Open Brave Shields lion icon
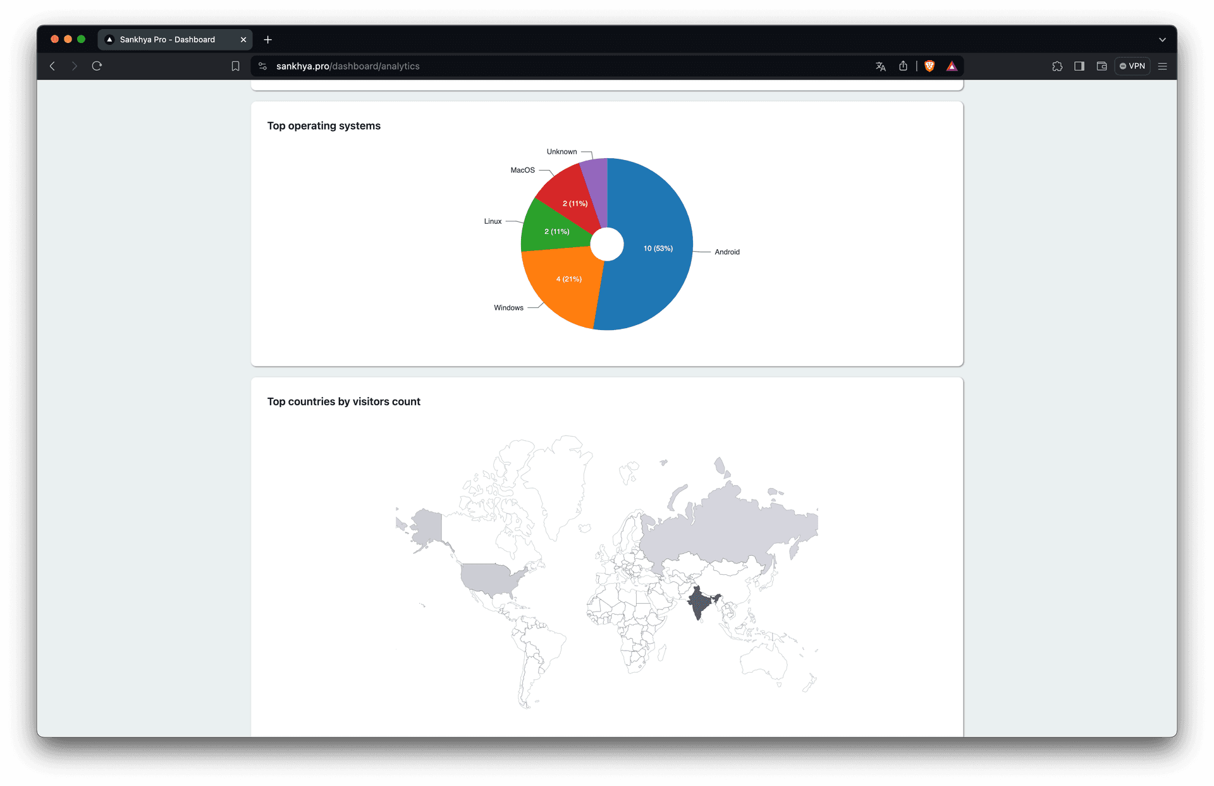The image size is (1214, 786). click(x=929, y=66)
